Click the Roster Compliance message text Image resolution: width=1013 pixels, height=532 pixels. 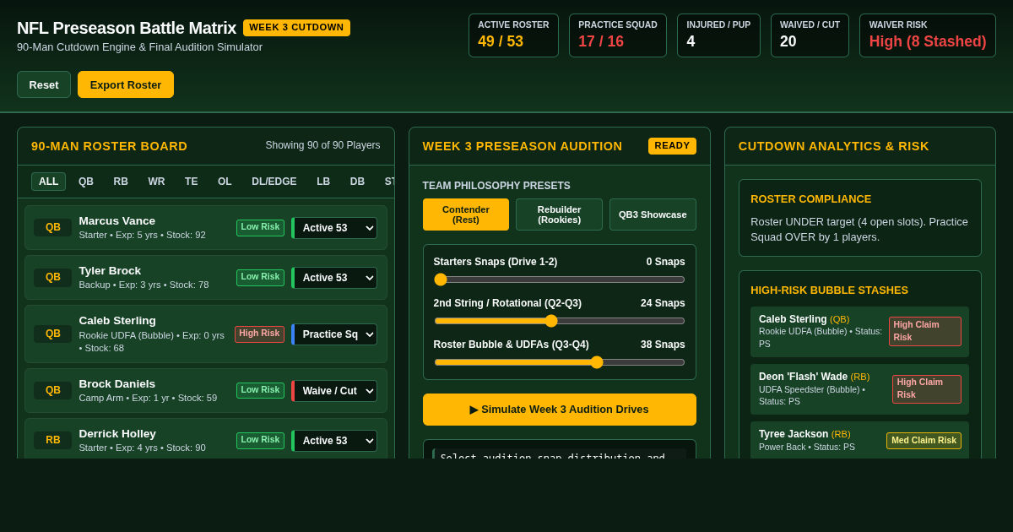pos(859,230)
